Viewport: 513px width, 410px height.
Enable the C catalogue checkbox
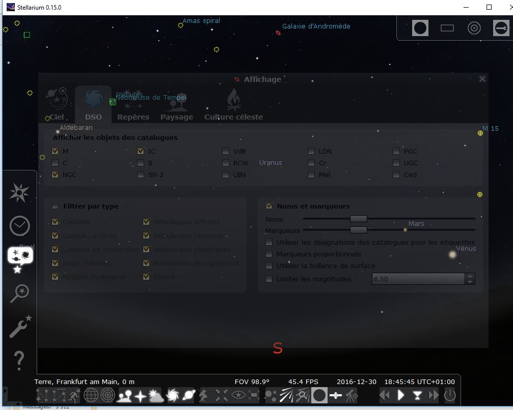point(55,163)
